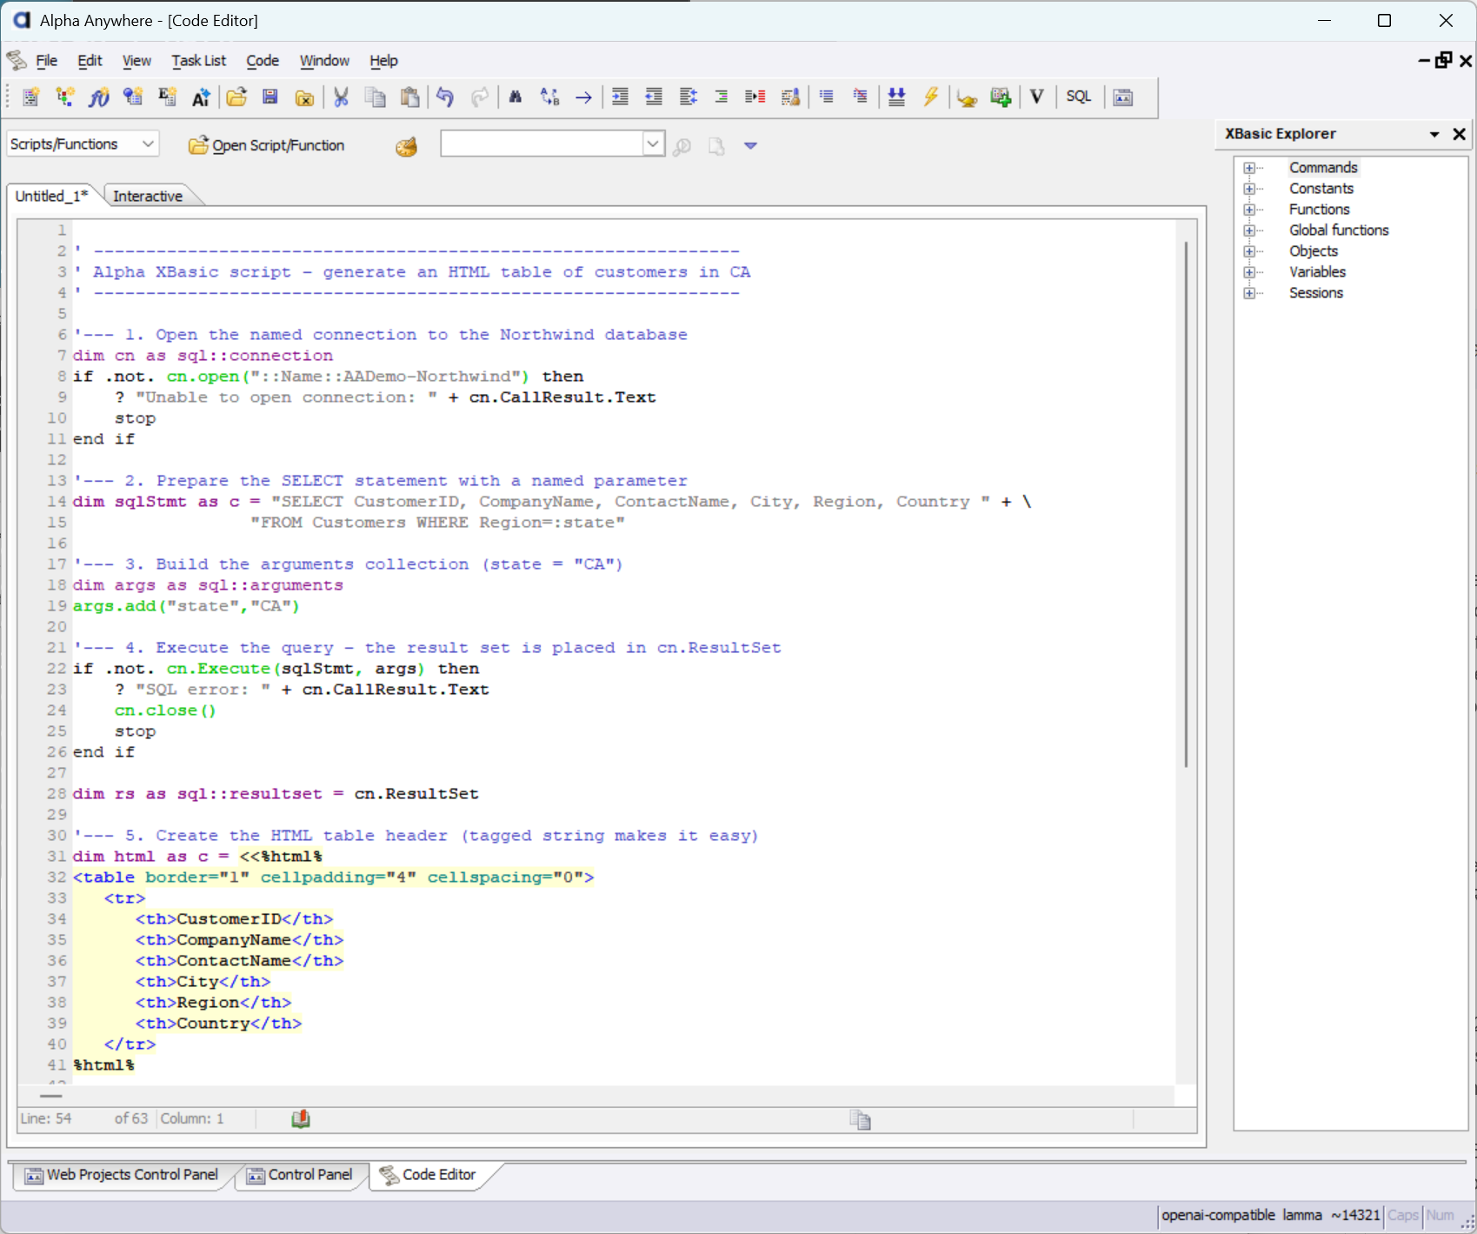Screen dimensions: 1477x1234
Task: Switch to the Interactive tab
Action: [x=148, y=196]
